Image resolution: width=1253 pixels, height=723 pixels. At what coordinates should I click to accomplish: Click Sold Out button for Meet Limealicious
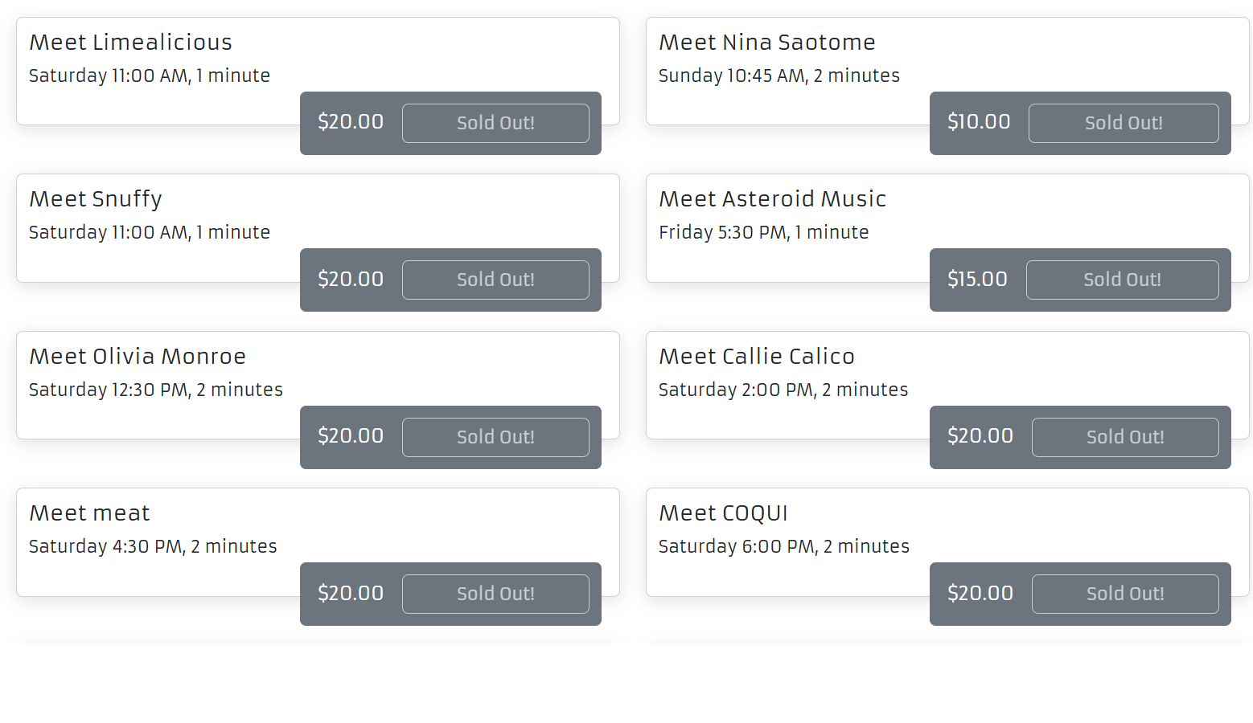click(x=495, y=123)
